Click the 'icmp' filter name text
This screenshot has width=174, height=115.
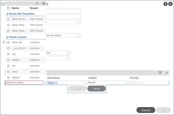15,72
